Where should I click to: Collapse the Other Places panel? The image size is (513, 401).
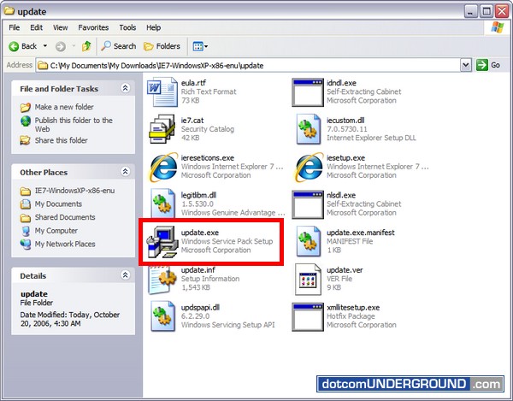point(126,171)
